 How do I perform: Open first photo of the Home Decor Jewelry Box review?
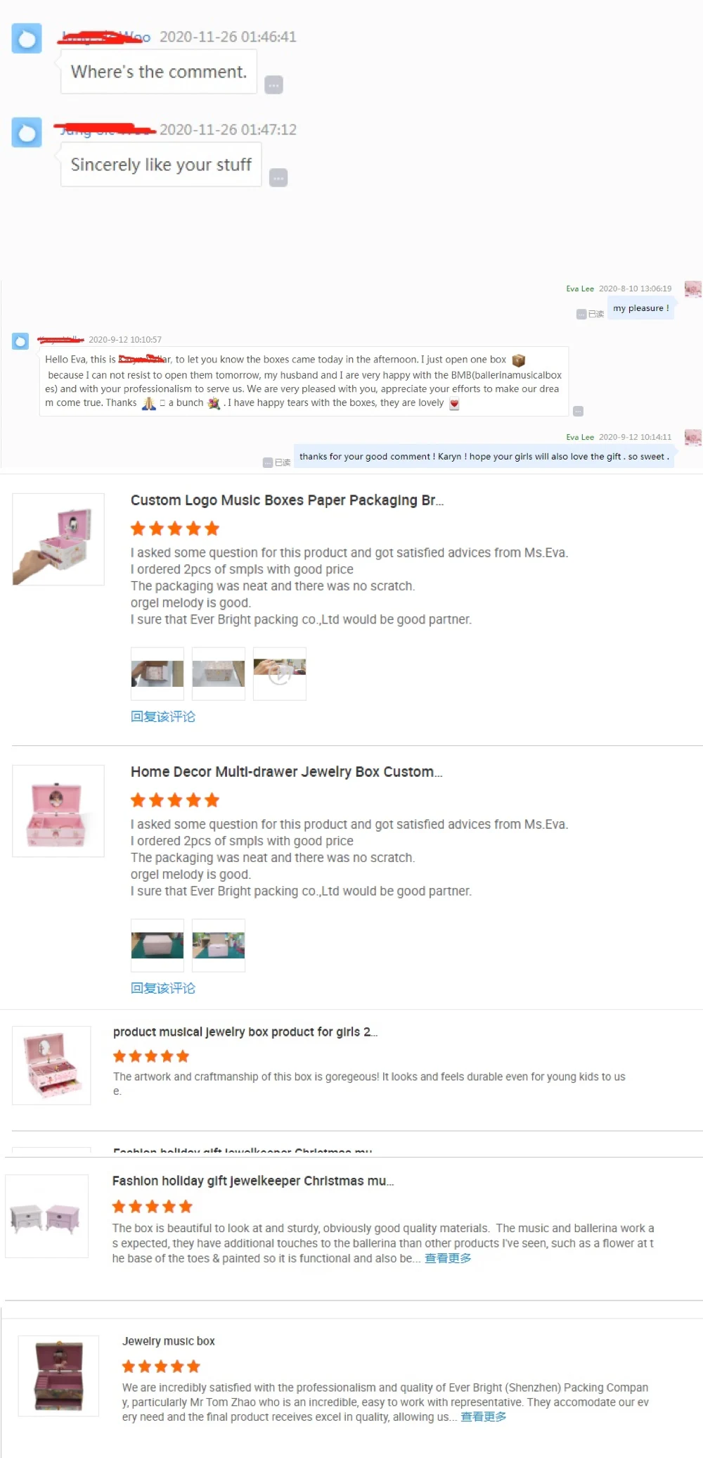click(x=157, y=945)
